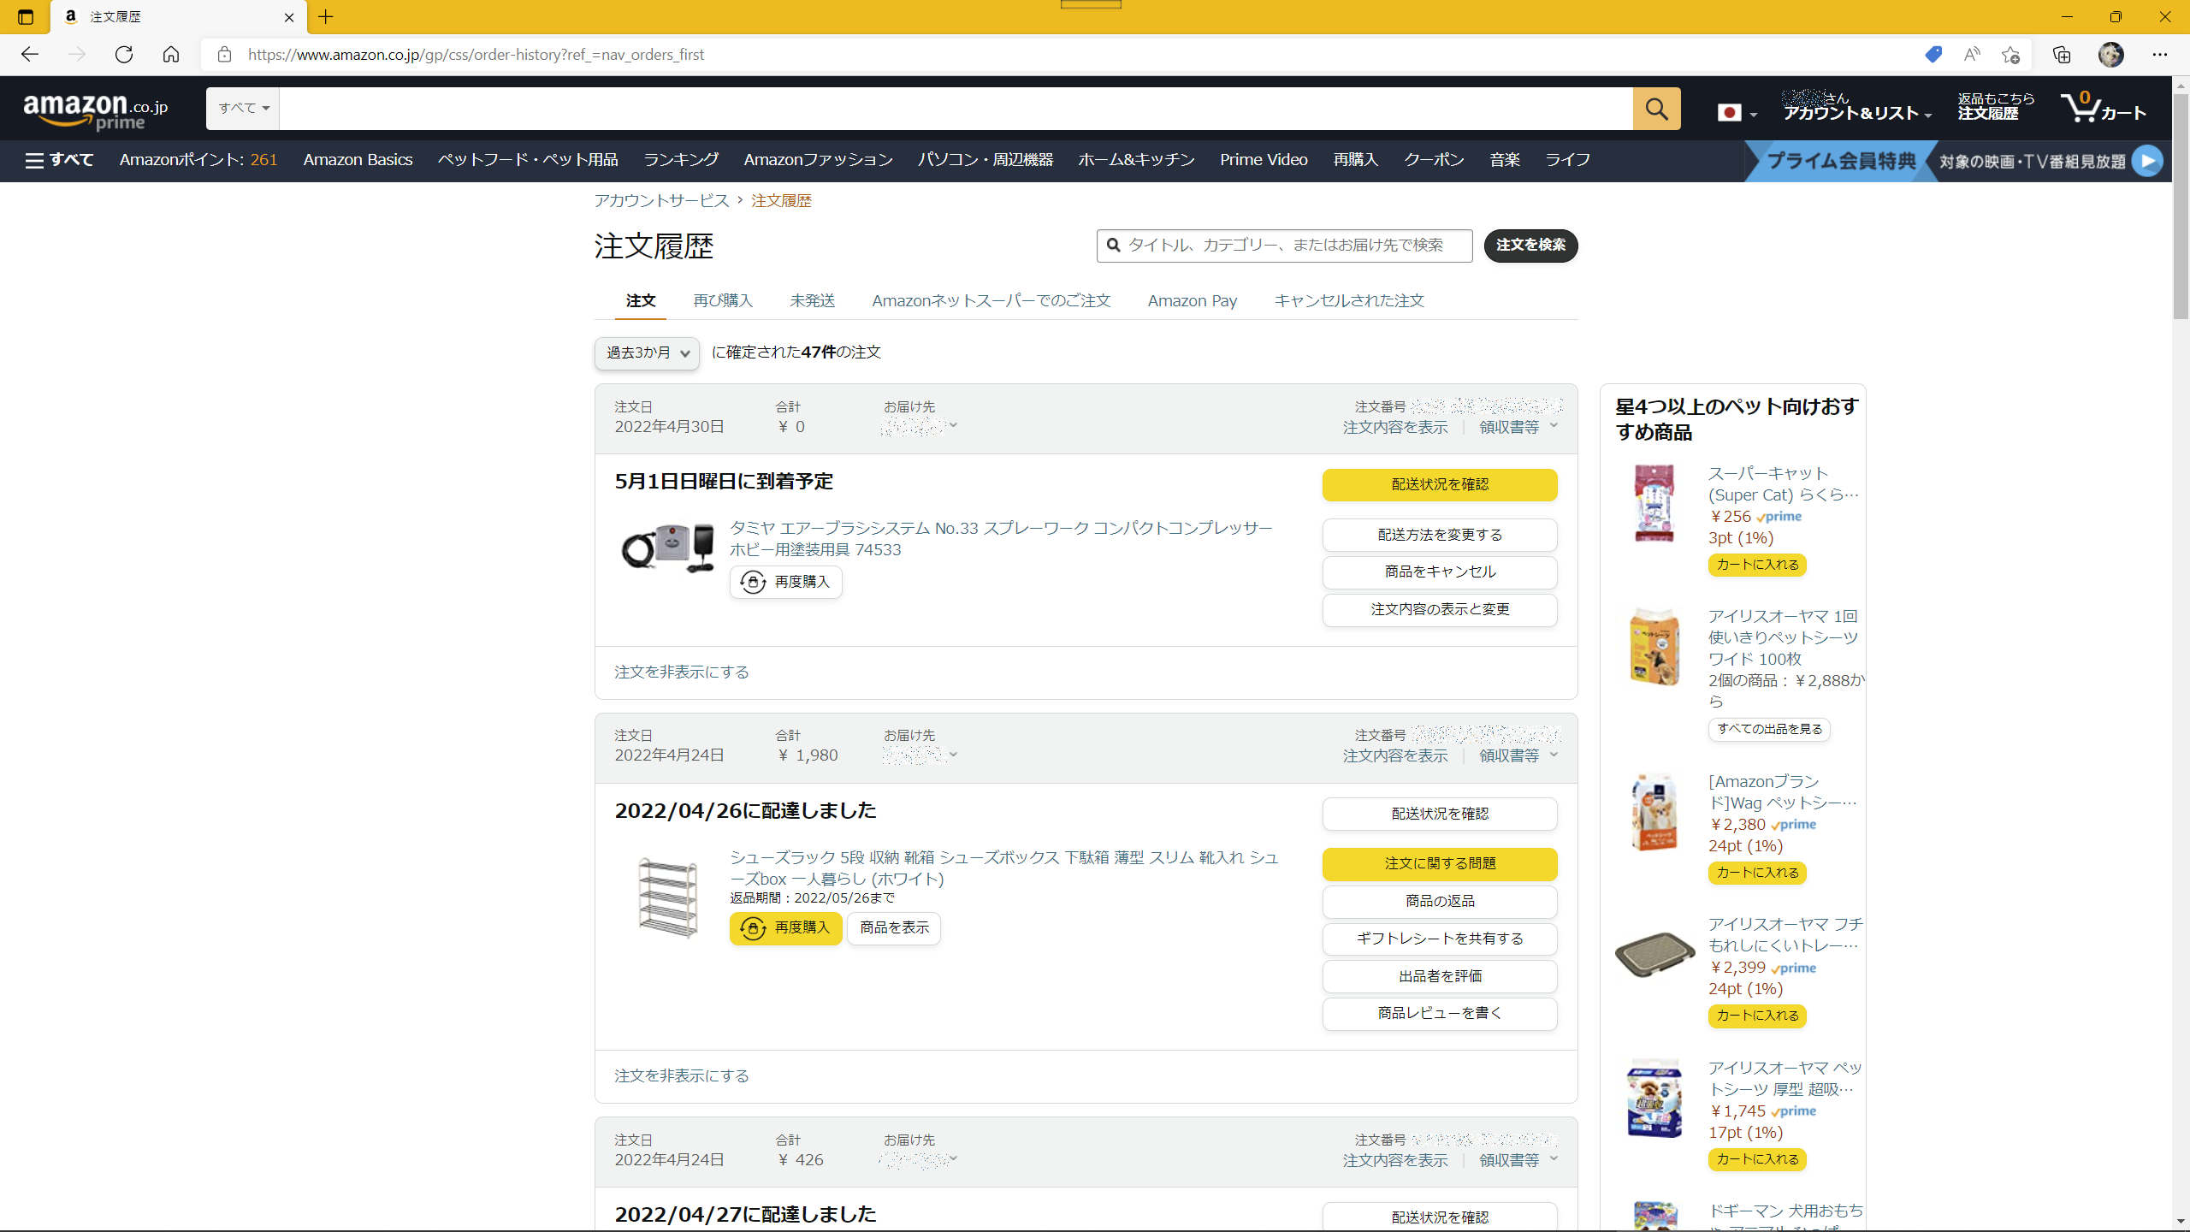Click the order search input field
2190x1232 pixels.
[1284, 246]
